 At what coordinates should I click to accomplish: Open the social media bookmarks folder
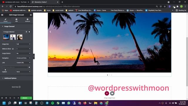[x=58, y=11]
